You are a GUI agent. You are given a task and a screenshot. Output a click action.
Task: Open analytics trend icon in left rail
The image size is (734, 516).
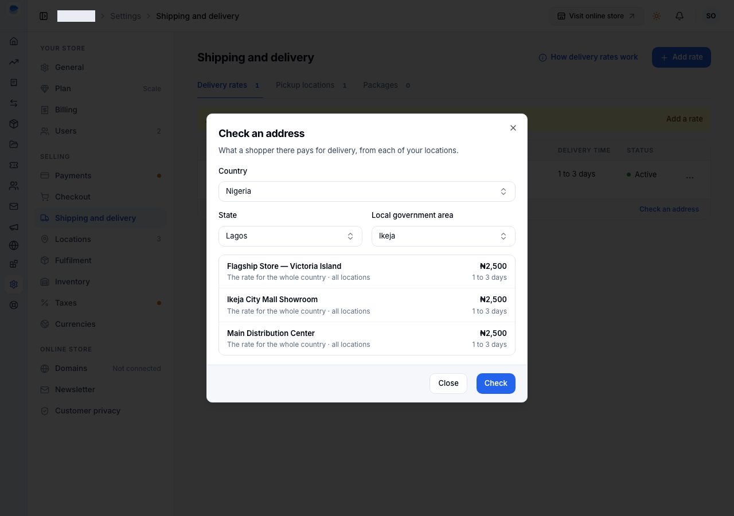click(x=14, y=62)
